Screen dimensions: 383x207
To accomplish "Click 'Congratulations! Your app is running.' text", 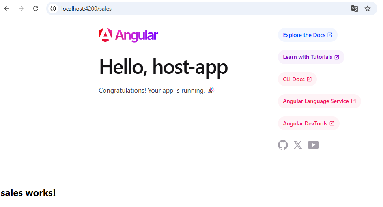I will pyautogui.click(x=157, y=91).
